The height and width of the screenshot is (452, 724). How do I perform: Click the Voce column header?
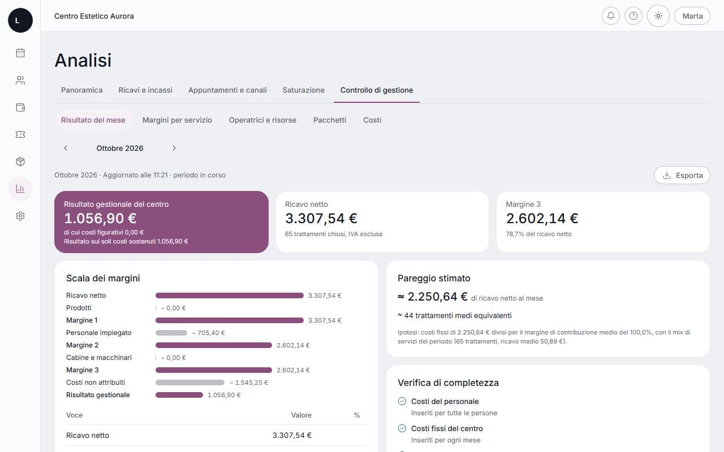[x=74, y=415]
